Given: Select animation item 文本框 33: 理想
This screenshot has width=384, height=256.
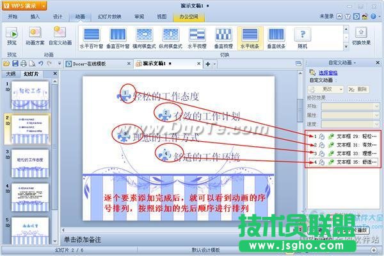Looking at the screenshot, I should [343, 153].
